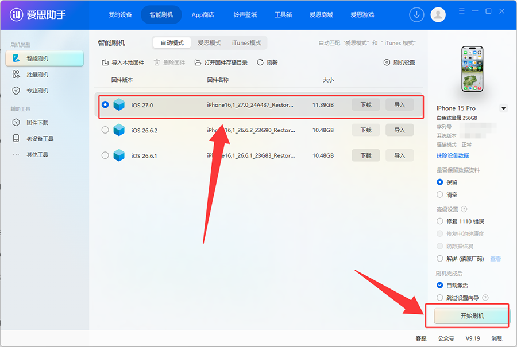
Task: Click 打开固件存储目录 folder item
Action: pyautogui.click(x=221, y=62)
